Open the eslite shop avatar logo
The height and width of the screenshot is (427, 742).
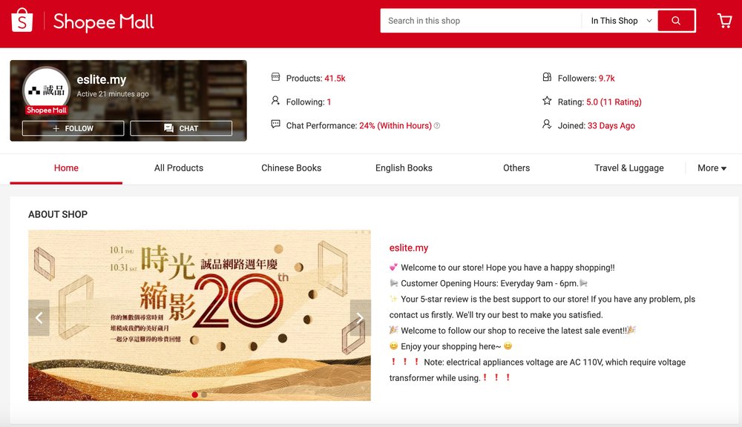[46, 90]
